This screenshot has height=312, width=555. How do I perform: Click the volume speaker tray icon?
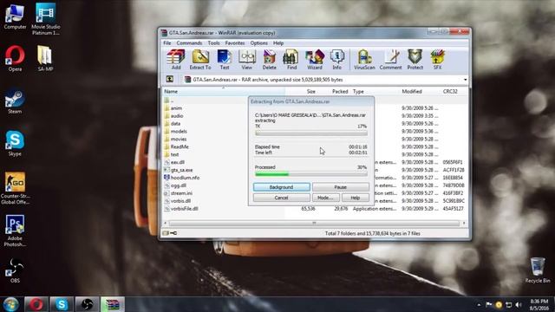[519, 304]
